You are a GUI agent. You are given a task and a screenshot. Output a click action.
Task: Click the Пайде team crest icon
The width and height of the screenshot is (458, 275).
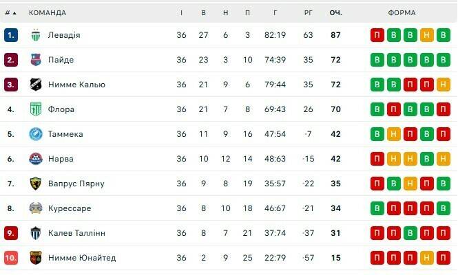click(37, 60)
